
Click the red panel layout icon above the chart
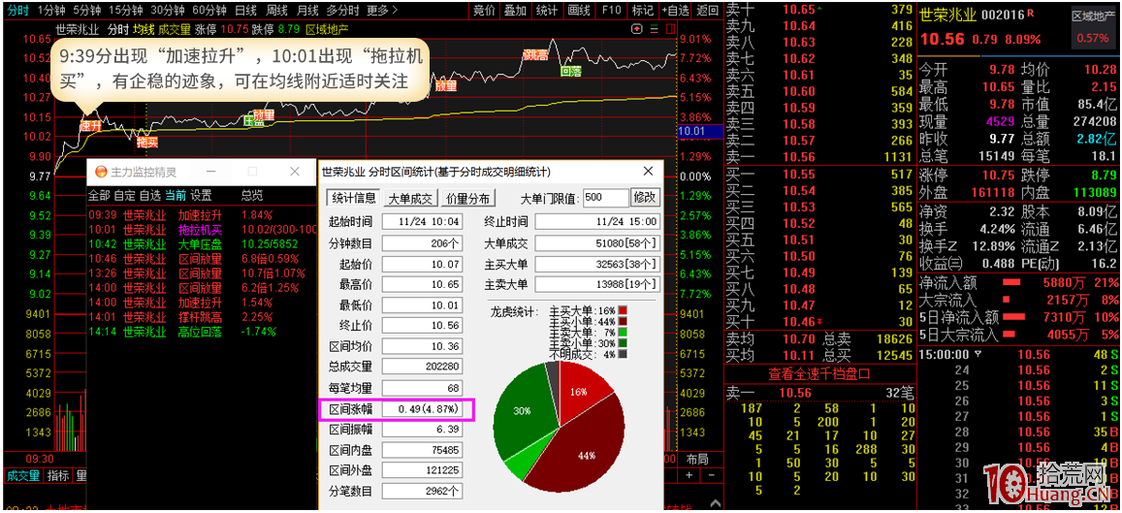pos(669,29)
